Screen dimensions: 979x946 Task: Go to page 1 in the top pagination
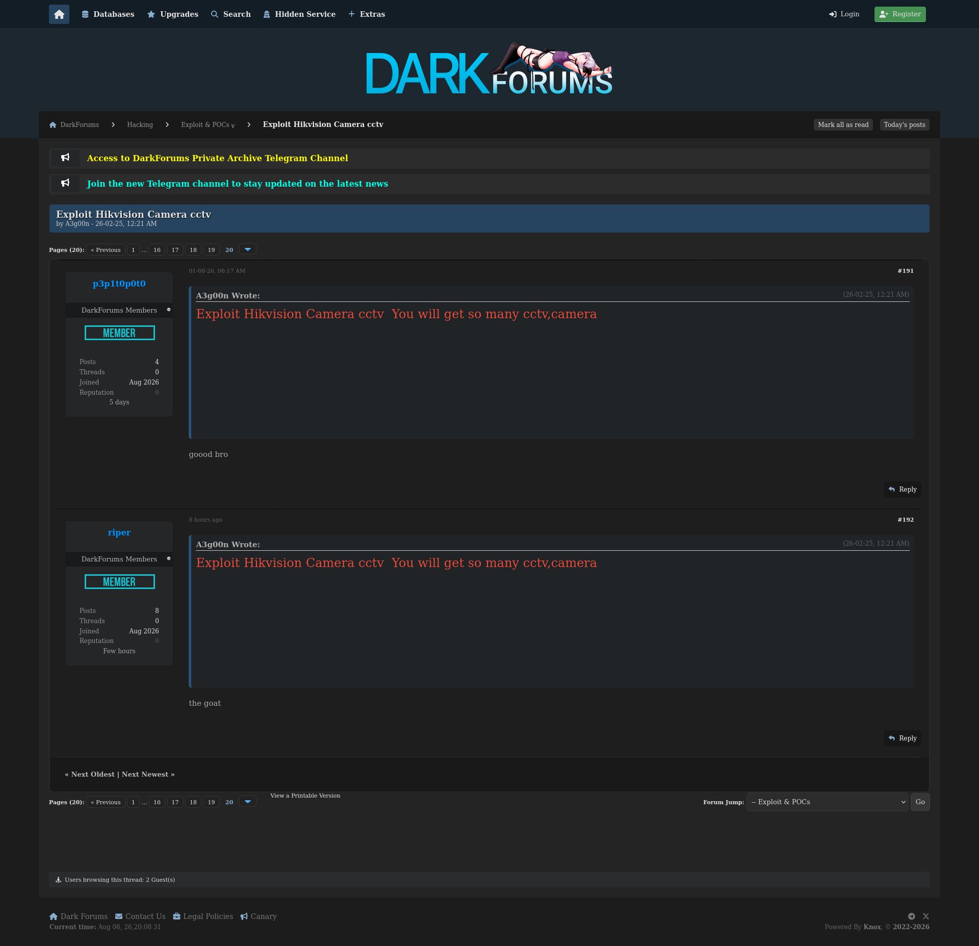133,250
